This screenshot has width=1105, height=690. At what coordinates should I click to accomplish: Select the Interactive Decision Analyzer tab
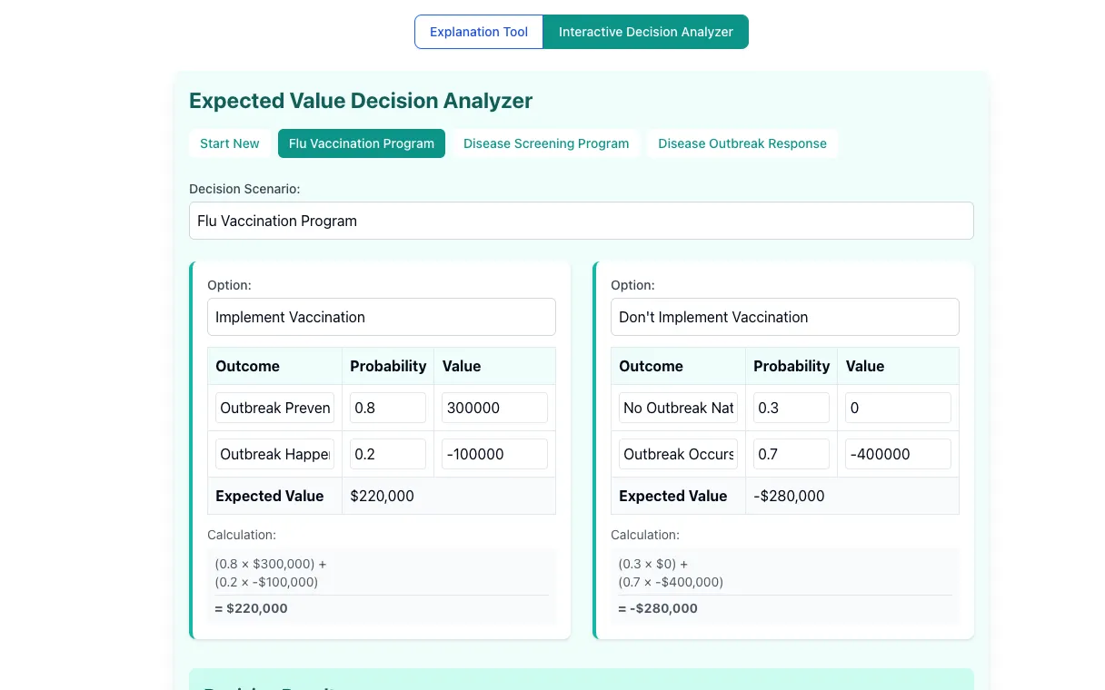[645, 32]
